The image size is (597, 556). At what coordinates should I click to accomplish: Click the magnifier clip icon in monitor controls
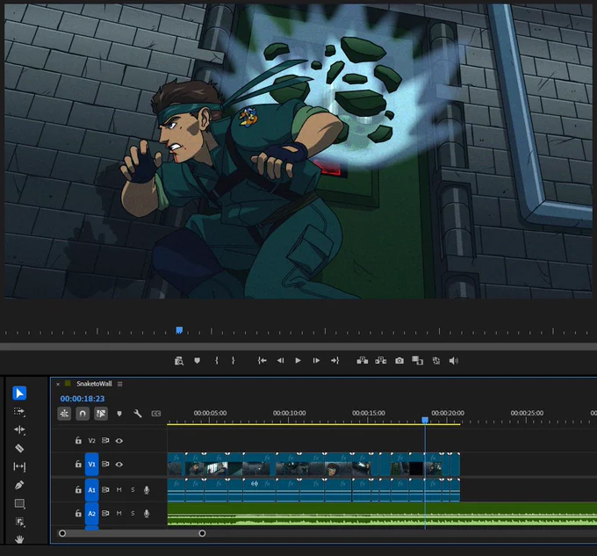tap(179, 361)
